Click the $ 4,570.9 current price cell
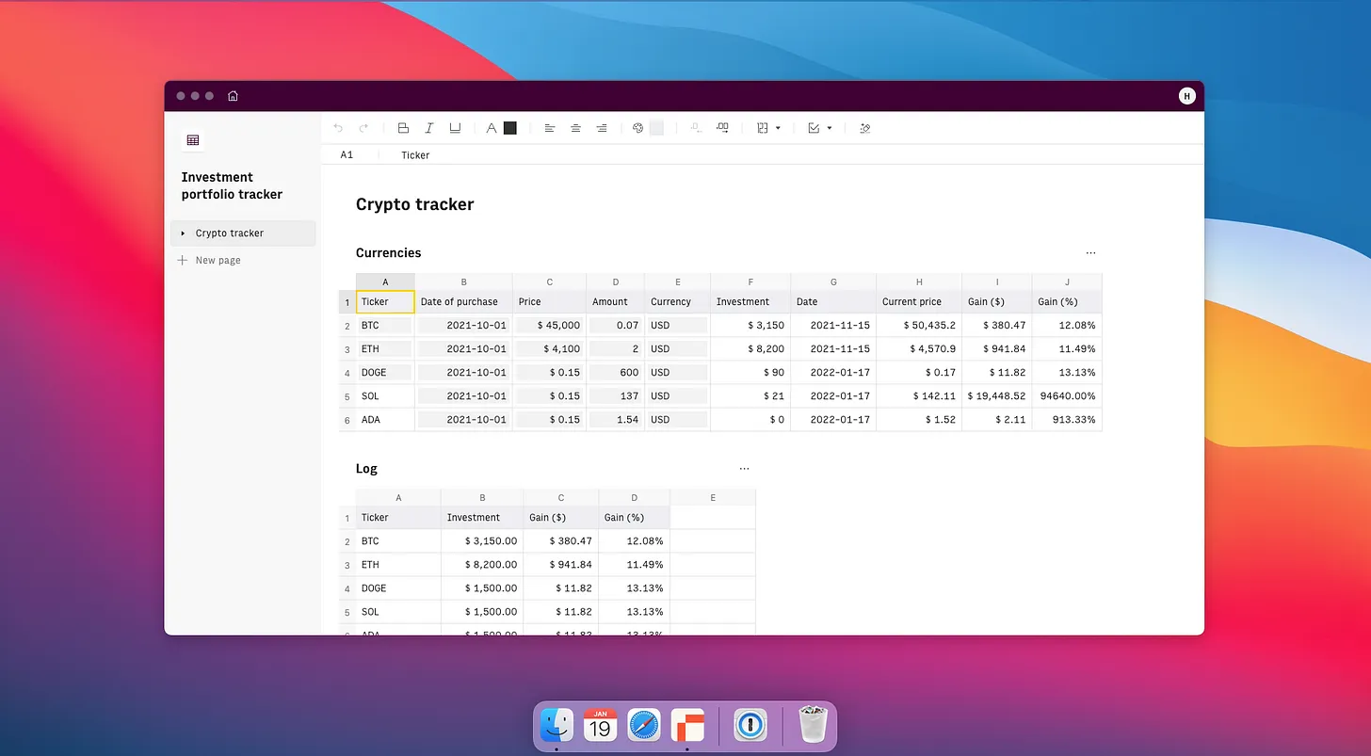This screenshot has height=756, width=1371. [919, 349]
